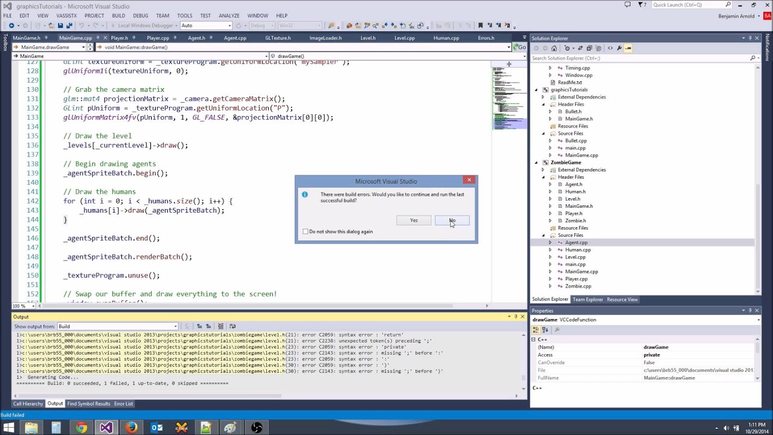773x435 pixels.
Task: Open the MainGame scope dropdown
Action: point(139,56)
